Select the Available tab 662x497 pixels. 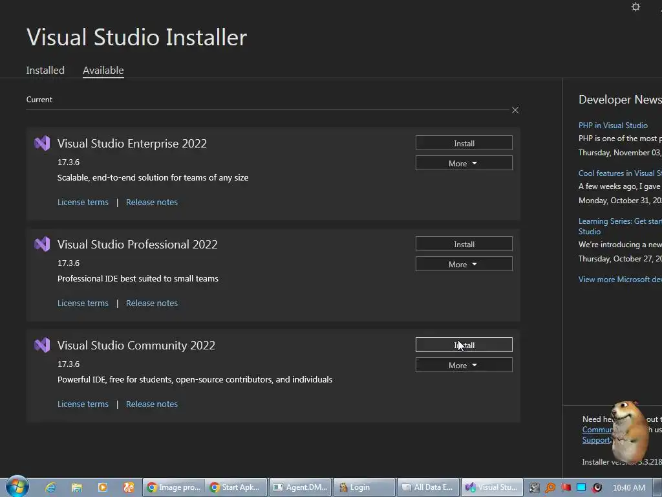(x=103, y=70)
